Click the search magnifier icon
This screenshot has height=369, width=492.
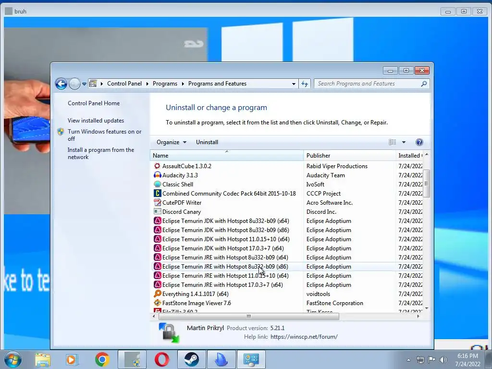click(x=424, y=84)
